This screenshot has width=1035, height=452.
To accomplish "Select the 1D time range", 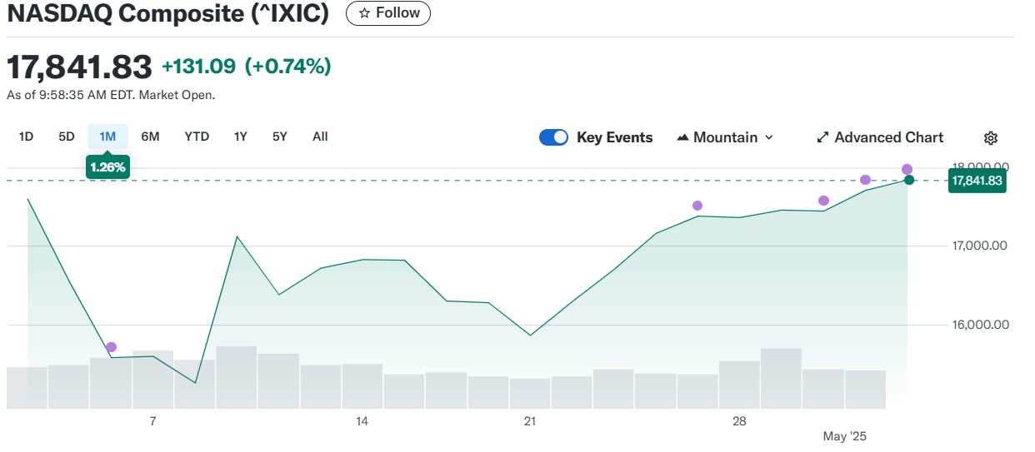I will coord(26,137).
